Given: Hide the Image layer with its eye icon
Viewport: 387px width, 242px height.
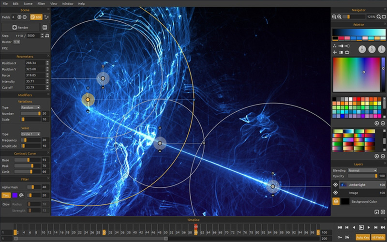Looking at the screenshot, I should point(335,193).
